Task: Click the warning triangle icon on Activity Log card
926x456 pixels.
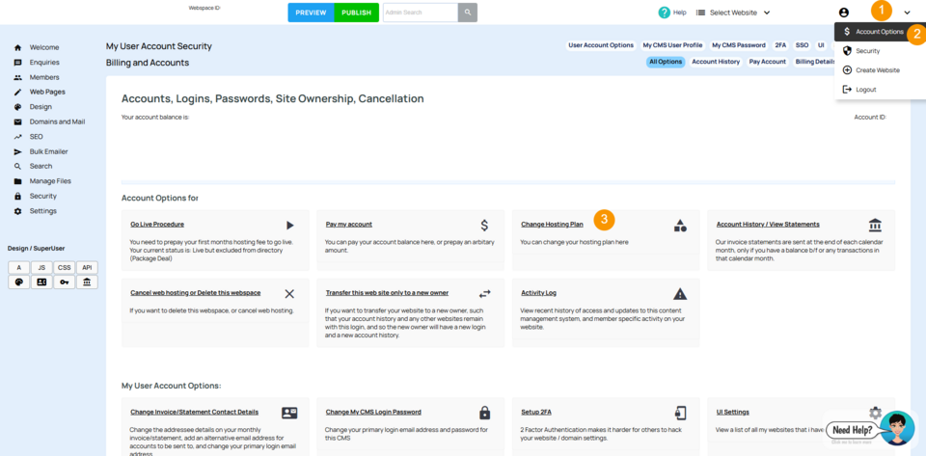Action: pos(680,293)
